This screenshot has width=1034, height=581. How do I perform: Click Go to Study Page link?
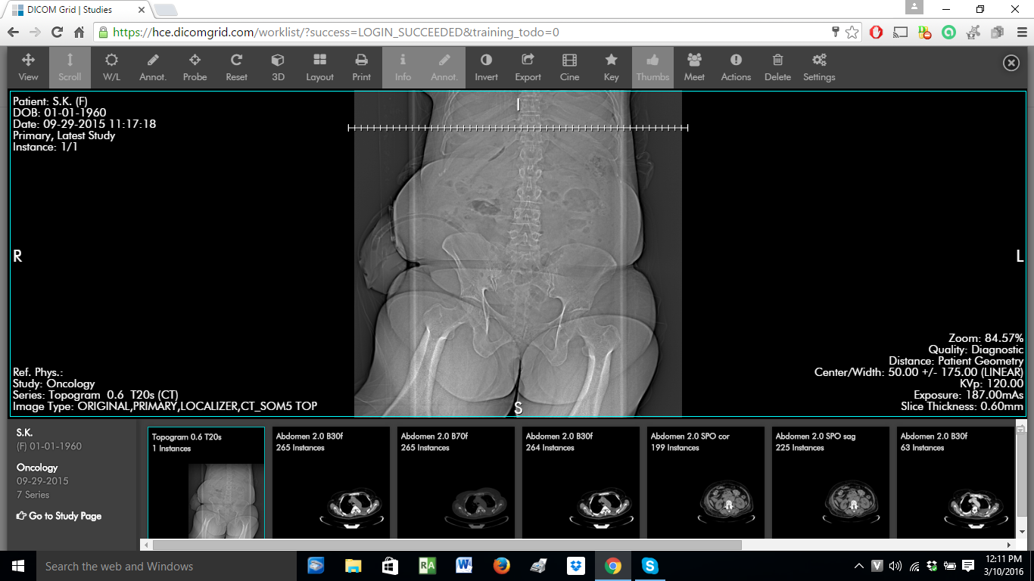pyautogui.click(x=59, y=516)
